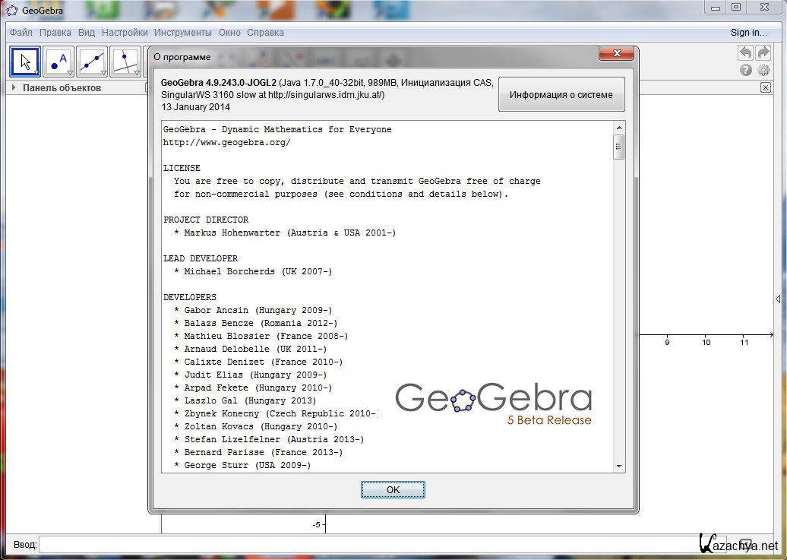
Task: Expand the side panel arrow on right edge
Action: [777, 299]
